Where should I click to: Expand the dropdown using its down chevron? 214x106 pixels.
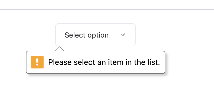[123, 35]
